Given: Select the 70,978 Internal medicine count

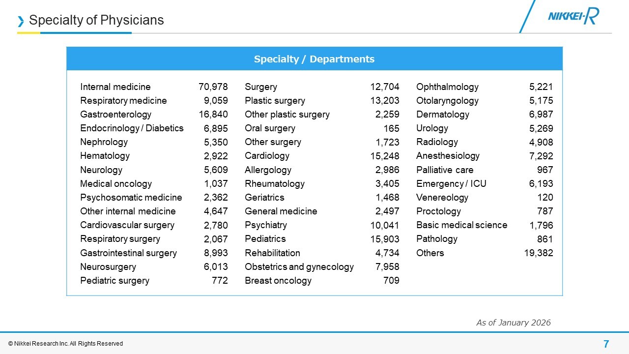Looking at the screenshot, I should pyautogui.click(x=213, y=87).
